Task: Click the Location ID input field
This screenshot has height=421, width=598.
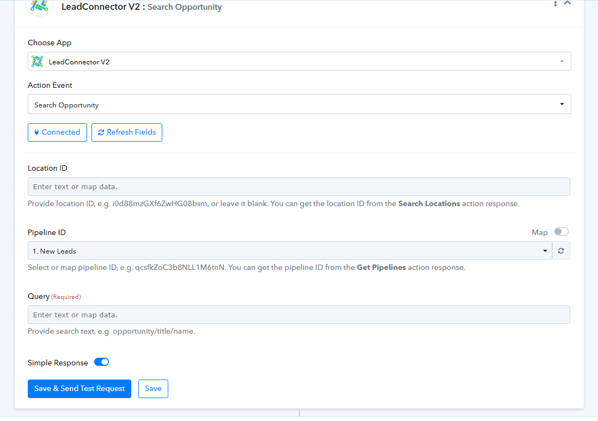Action: pyautogui.click(x=299, y=187)
